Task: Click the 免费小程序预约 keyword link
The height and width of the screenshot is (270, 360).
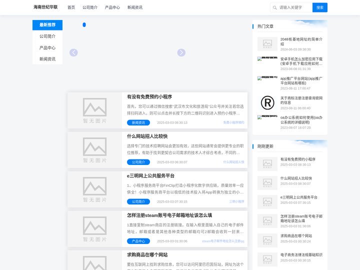Action: pyautogui.click(x=233, y=122)
